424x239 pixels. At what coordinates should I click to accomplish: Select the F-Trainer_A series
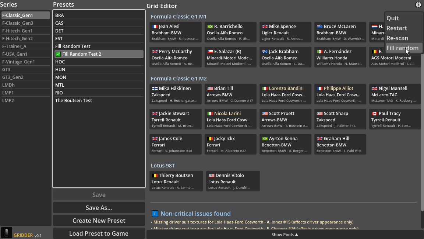click(x=26, y=46)
